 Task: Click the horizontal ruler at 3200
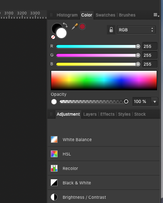pos(22,13)
